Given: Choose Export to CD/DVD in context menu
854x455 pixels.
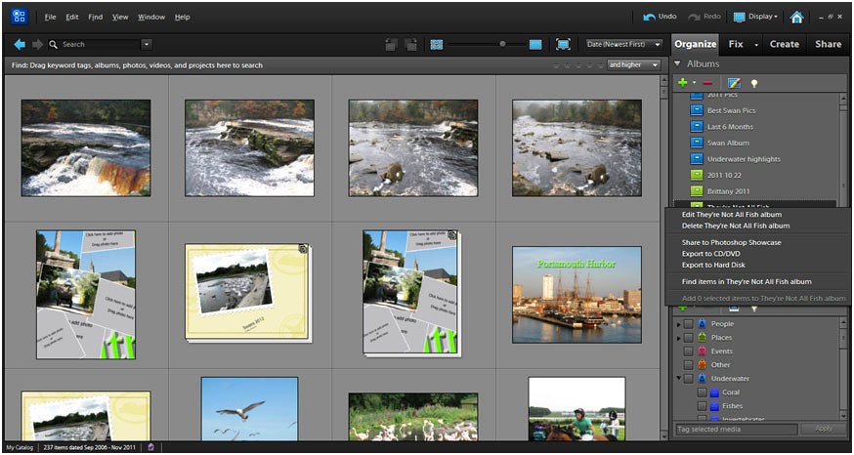Looking at the screenshot, I should [710, 254].
